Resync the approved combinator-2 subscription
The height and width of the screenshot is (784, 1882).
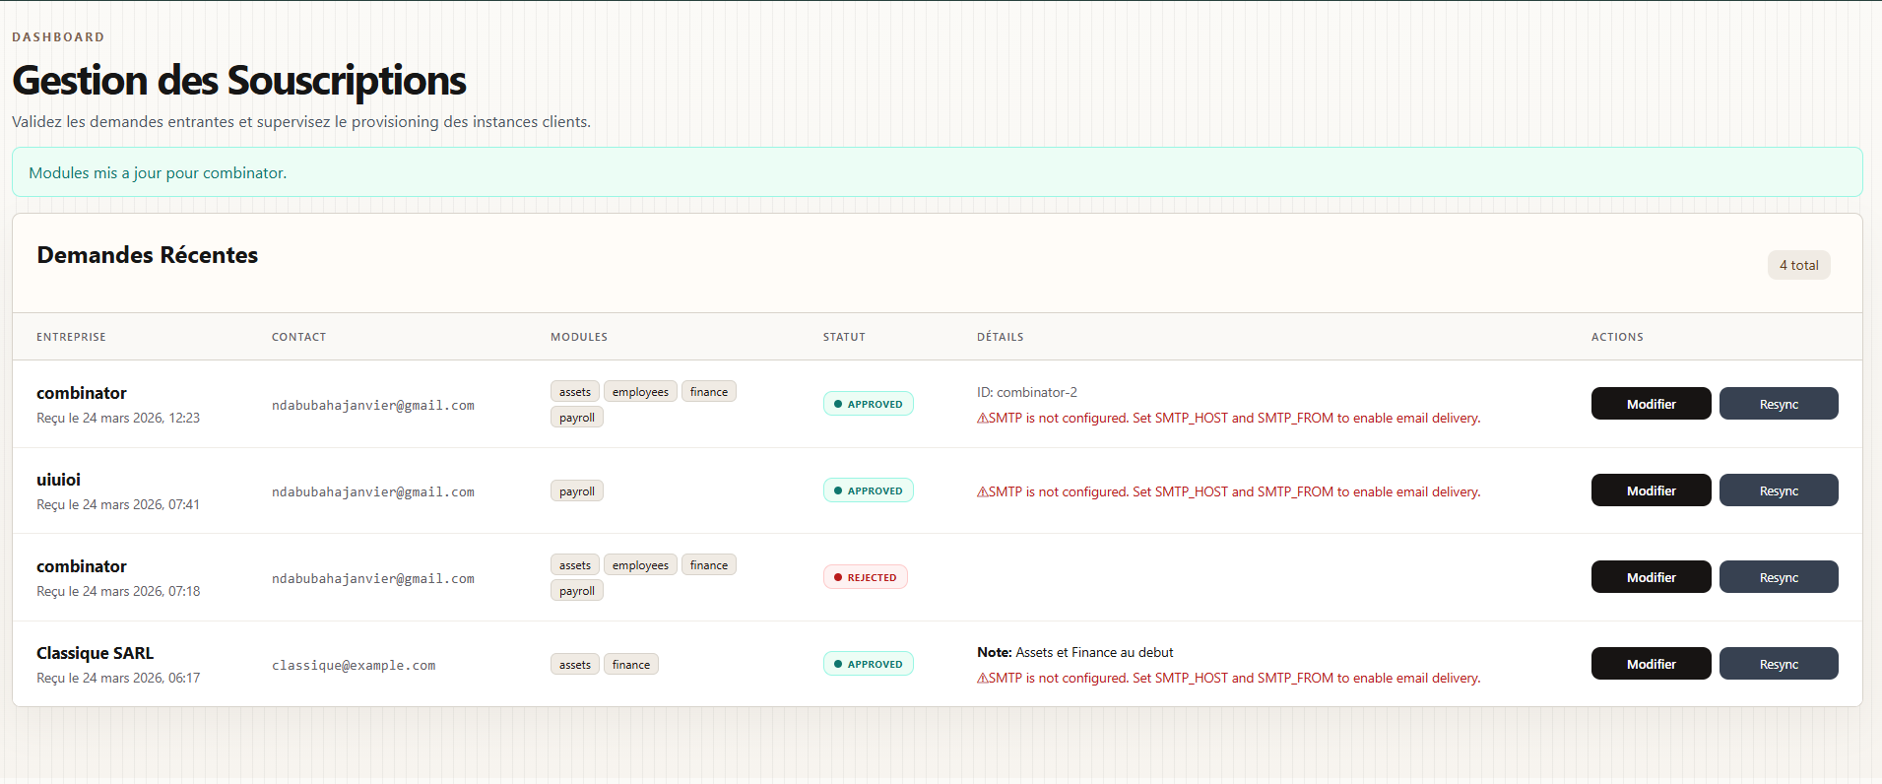(x=1778, y=404)
